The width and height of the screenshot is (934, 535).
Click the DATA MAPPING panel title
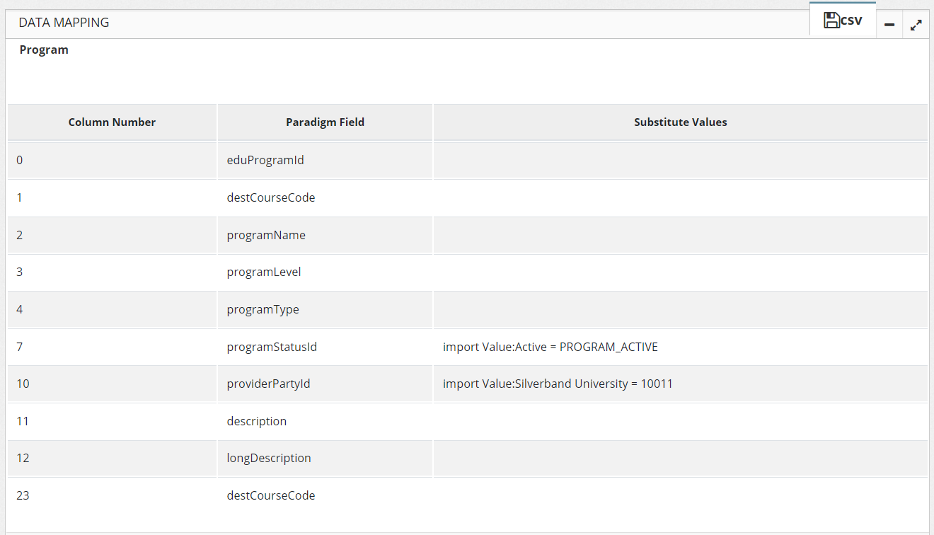[x=64, y=23]
